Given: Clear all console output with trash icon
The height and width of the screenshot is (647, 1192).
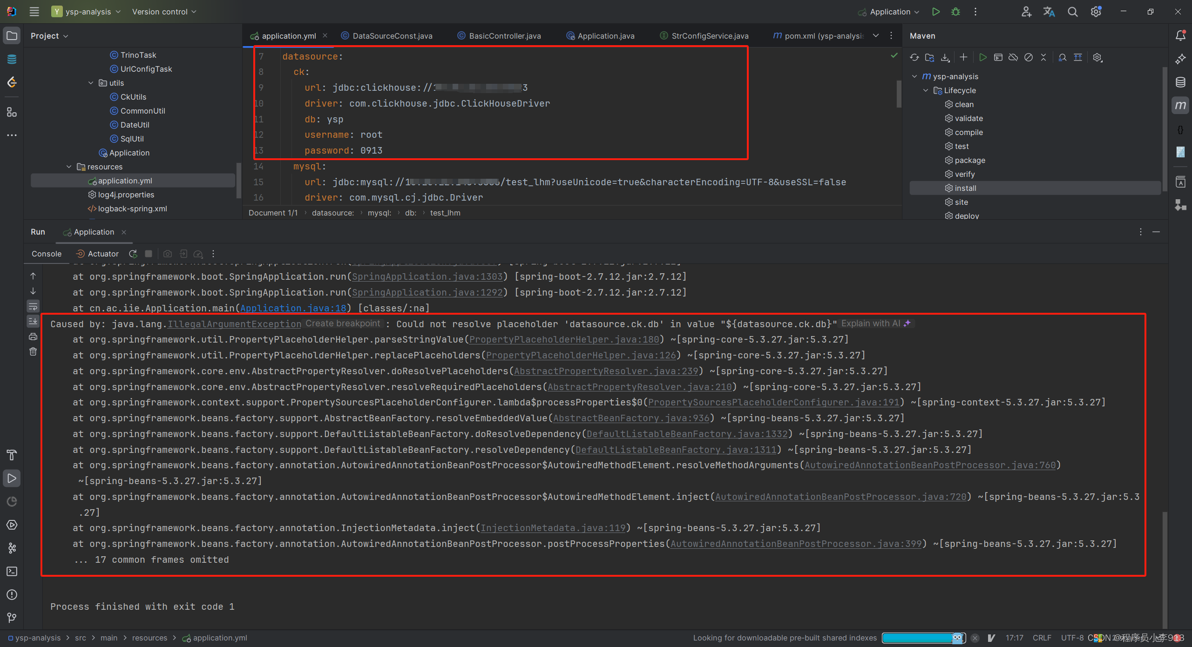Looking at the screenshot, I should (33, 352).
